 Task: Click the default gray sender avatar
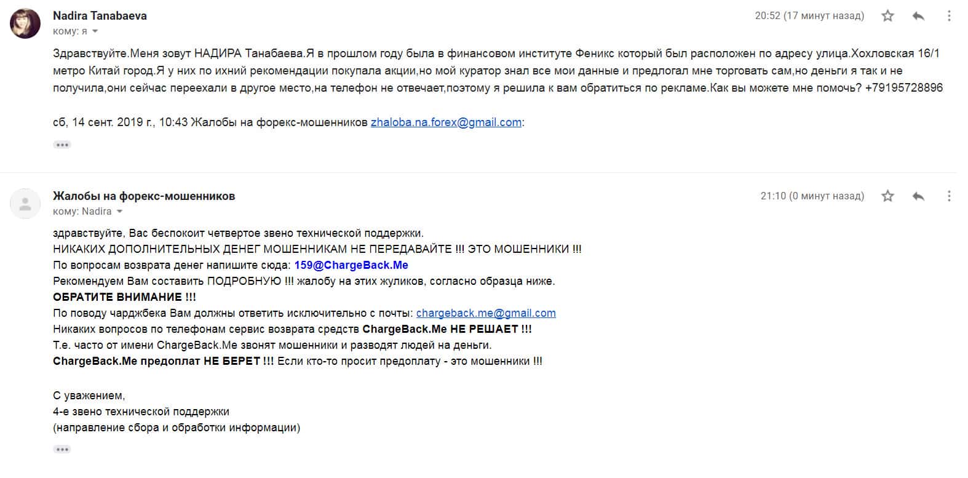(x=25, y=204)
